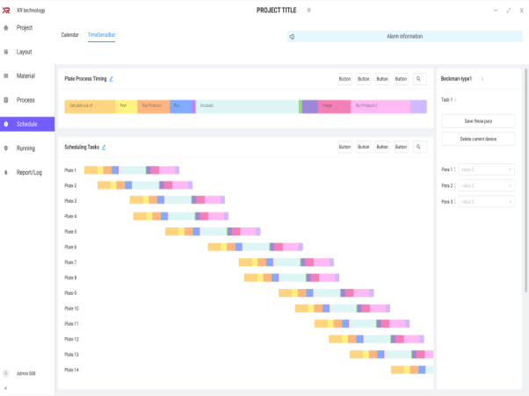This screenshot has width=529, height=396.
Task: Click the search icon in Plate Process Timing
Action: coord(420,79)
